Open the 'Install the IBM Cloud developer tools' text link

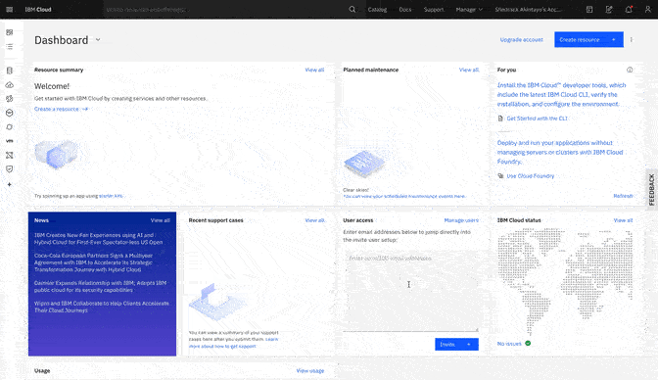(561, 94)
